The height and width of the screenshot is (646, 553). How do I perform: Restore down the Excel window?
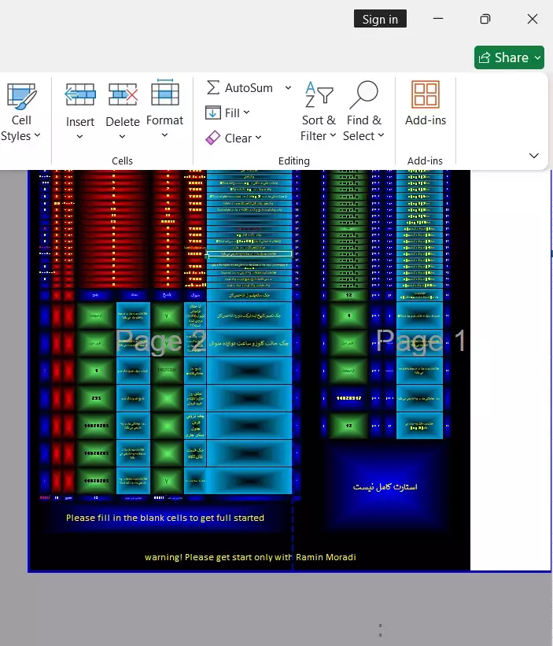[x=485, y=19]
